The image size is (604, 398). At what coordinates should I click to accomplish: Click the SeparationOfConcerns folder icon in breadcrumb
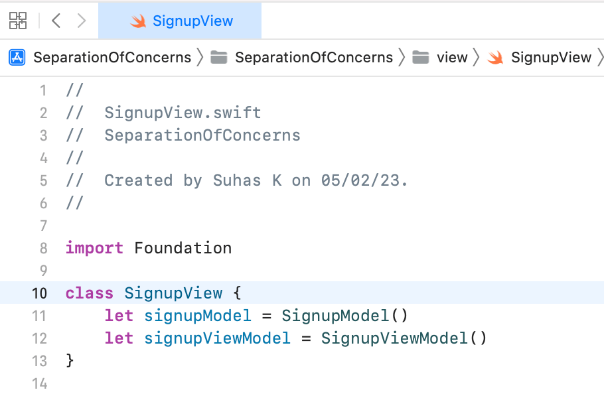[x=219, y=57]
